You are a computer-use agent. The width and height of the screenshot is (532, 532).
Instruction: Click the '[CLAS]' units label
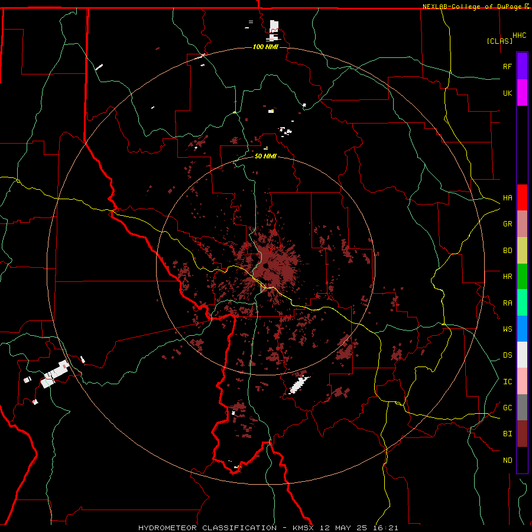point(499,41)
